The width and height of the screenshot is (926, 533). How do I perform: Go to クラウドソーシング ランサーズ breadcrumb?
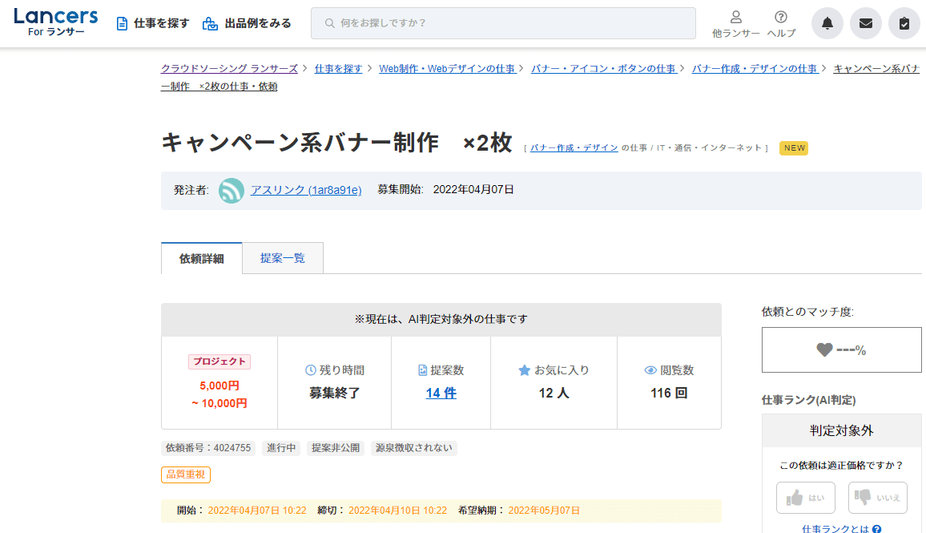click(229, 69)
